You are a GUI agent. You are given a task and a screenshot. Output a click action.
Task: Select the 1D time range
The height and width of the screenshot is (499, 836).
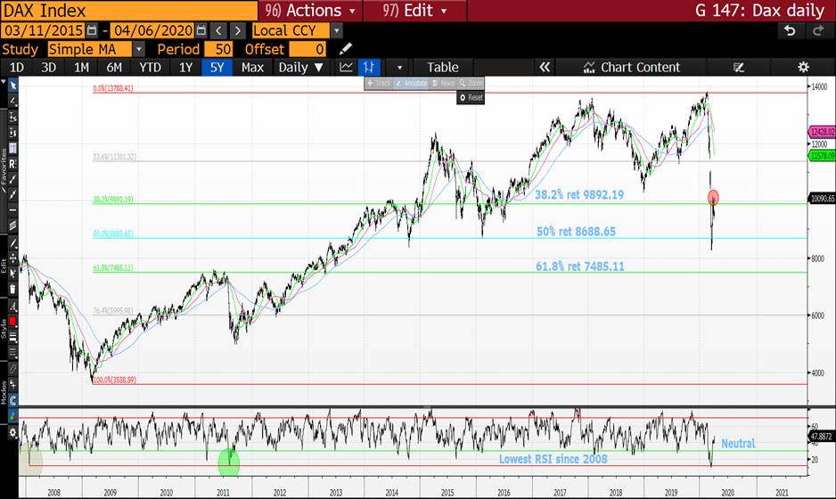point(17,67)
